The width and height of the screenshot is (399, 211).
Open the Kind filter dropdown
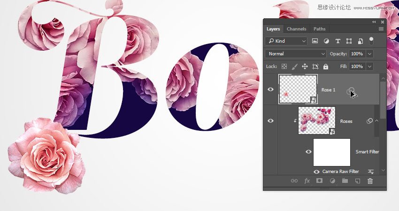[286, 41]
